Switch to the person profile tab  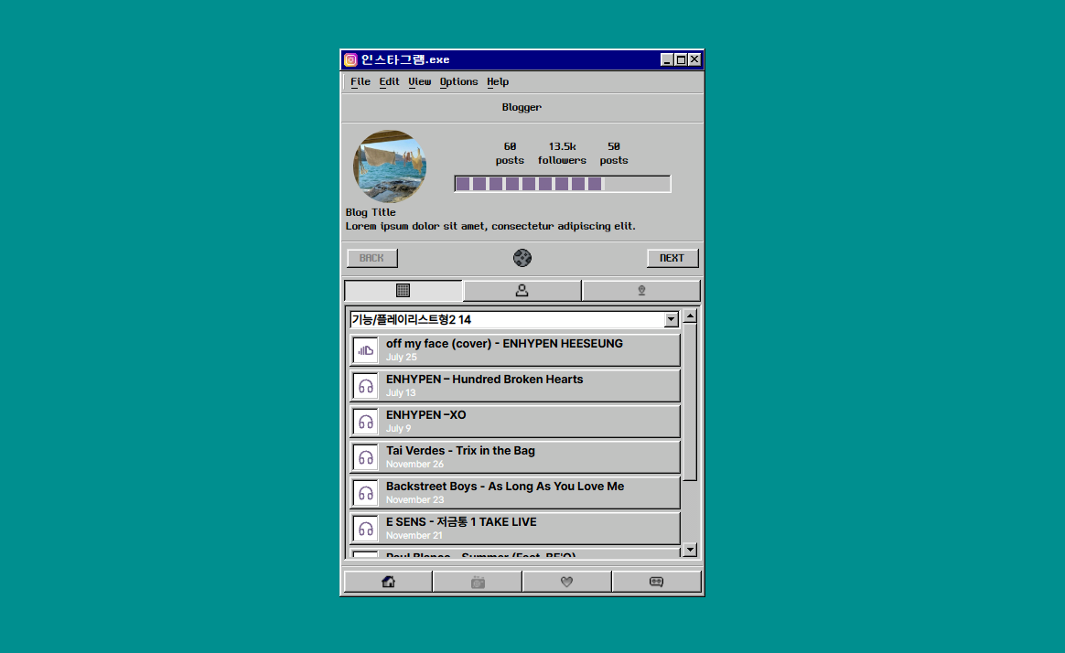tap(522, 291)
